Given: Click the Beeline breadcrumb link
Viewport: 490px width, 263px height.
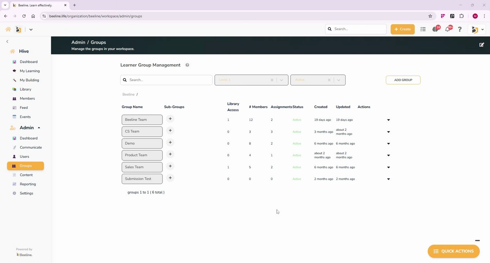Looking at the screenshot, I should tap(128, 94).
